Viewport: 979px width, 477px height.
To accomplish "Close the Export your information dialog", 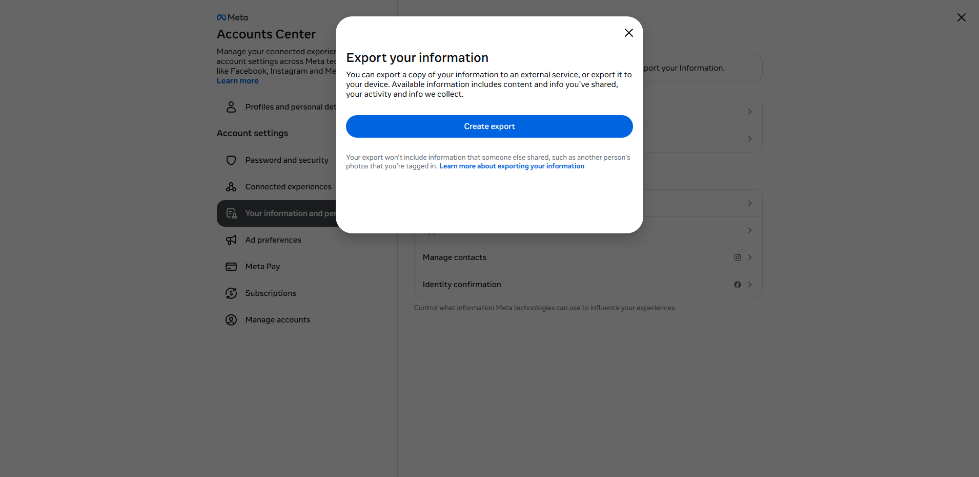I will click(629, 33).
